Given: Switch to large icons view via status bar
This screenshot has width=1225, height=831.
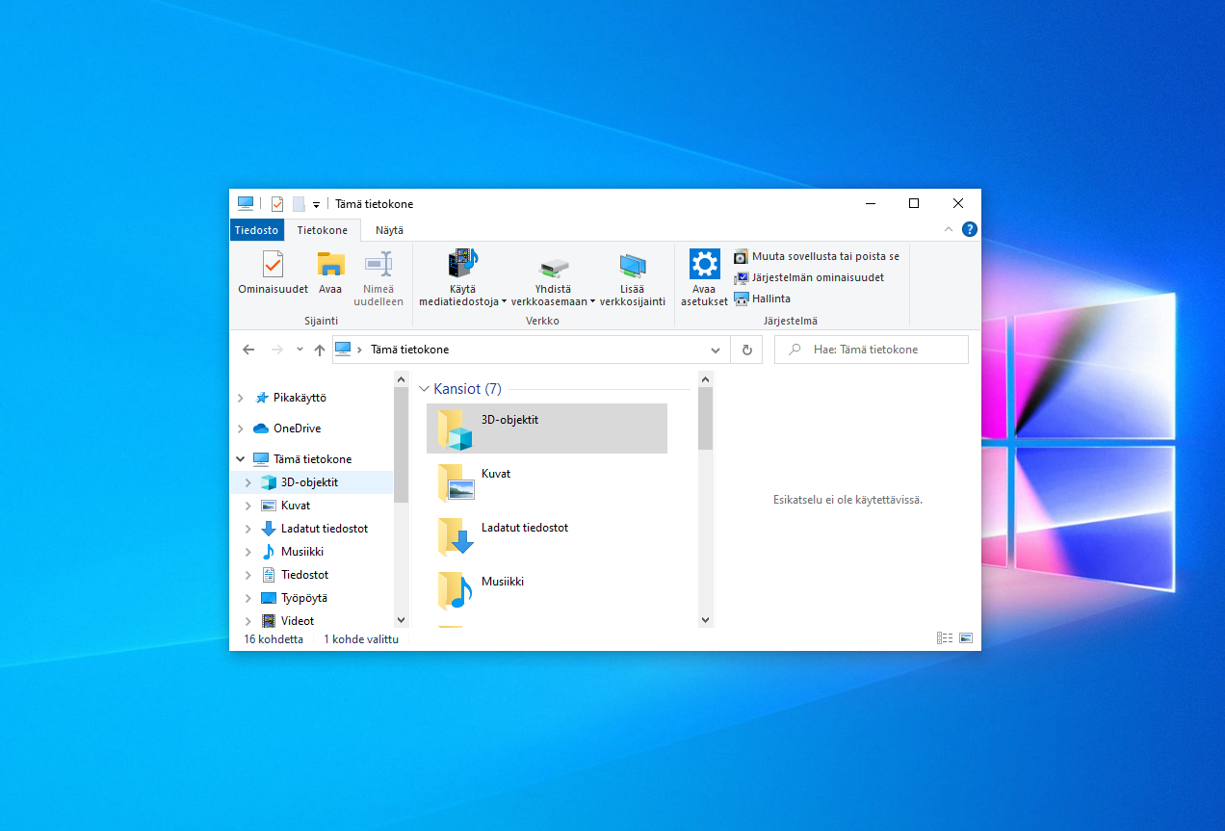Looking at the screenshot, I should pos(965,636).
